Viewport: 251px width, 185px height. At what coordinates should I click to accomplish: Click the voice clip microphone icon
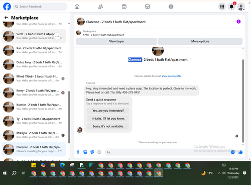[78, 152]
